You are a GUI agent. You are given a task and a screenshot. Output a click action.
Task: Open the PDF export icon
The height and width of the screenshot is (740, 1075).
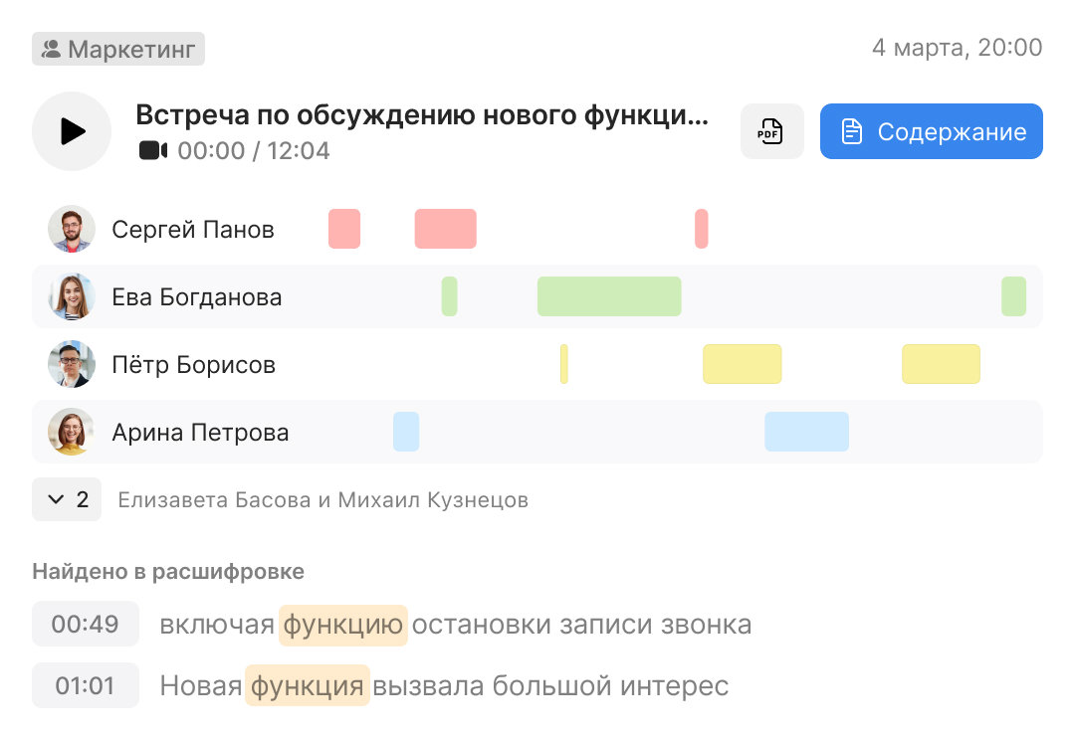pyautogui.click(x=772, y=130)
